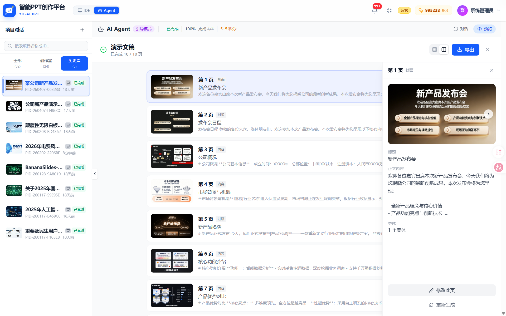The height and width of the screenshot is (316, 506).
Task: Click the green completed check icon by 演示文稿
Action: 103,50
